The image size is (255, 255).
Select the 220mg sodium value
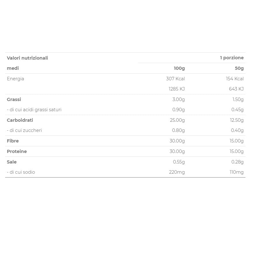coord(177,172)
